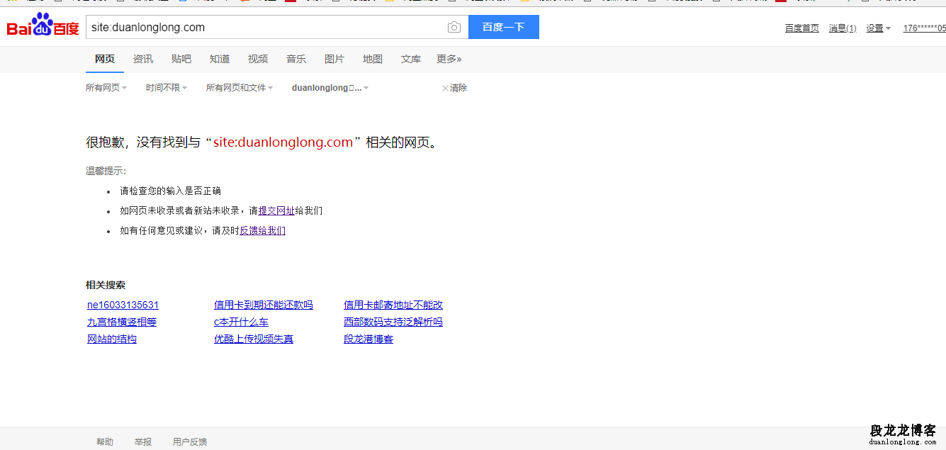Open related search 网站的结构
Viewport: 946px width, 450px height.
pos(112,339)
